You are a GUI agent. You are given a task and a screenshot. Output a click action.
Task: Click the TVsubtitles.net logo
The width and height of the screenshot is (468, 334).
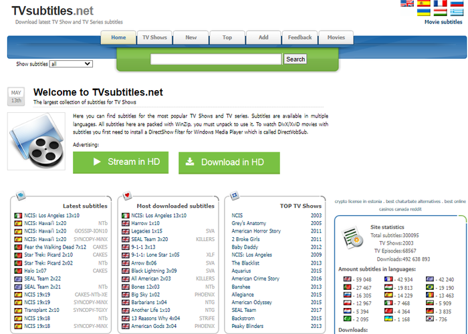53,11
